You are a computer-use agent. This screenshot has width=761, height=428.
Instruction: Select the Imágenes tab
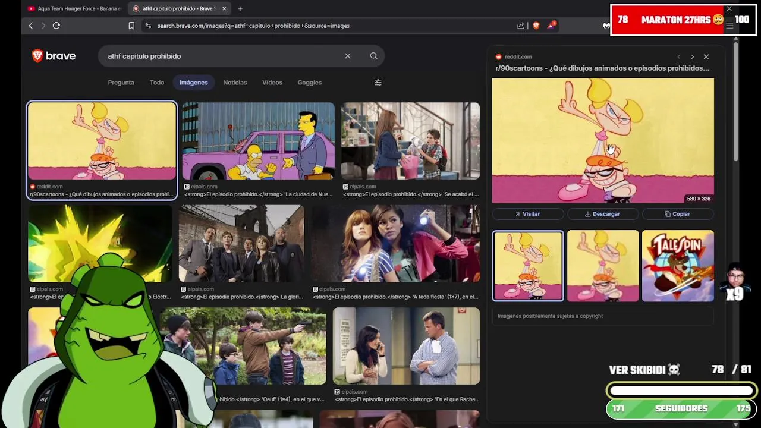click(194, 83)
